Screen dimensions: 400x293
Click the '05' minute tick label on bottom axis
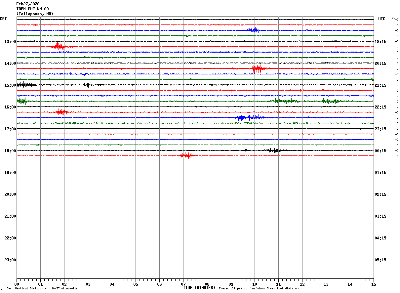[x=136, y=284]
